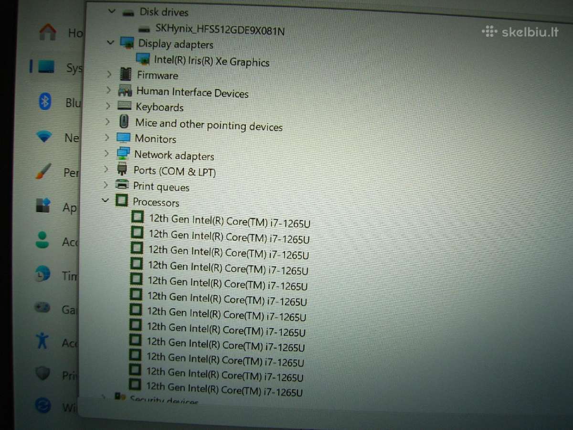Click the Human Interface Devices icon
This screenshot has height=430, width=573.
click(125, 90)
